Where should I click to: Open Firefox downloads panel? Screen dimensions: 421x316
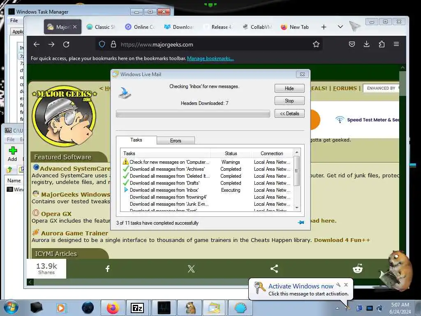point(366,44)
